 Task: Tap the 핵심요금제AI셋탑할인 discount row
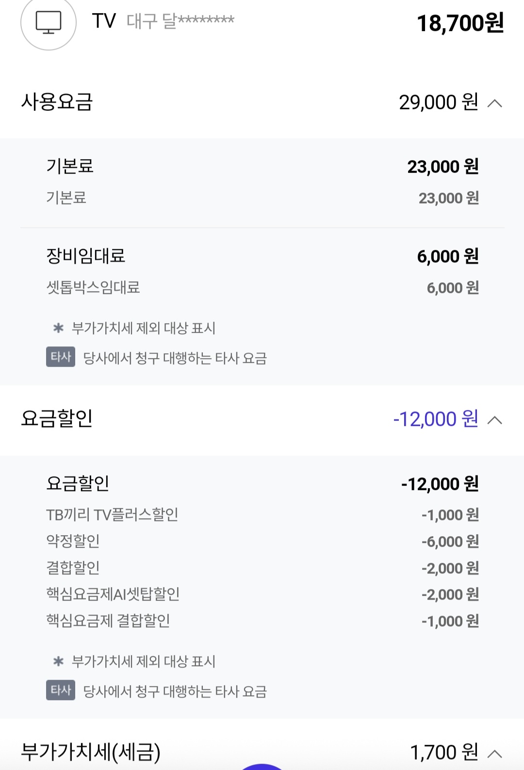[113, 594]
